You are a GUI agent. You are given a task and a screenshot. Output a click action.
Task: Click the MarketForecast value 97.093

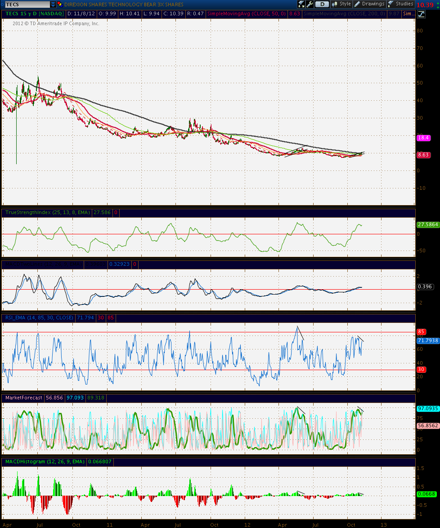pyautogui.click(x=75, y=398)
